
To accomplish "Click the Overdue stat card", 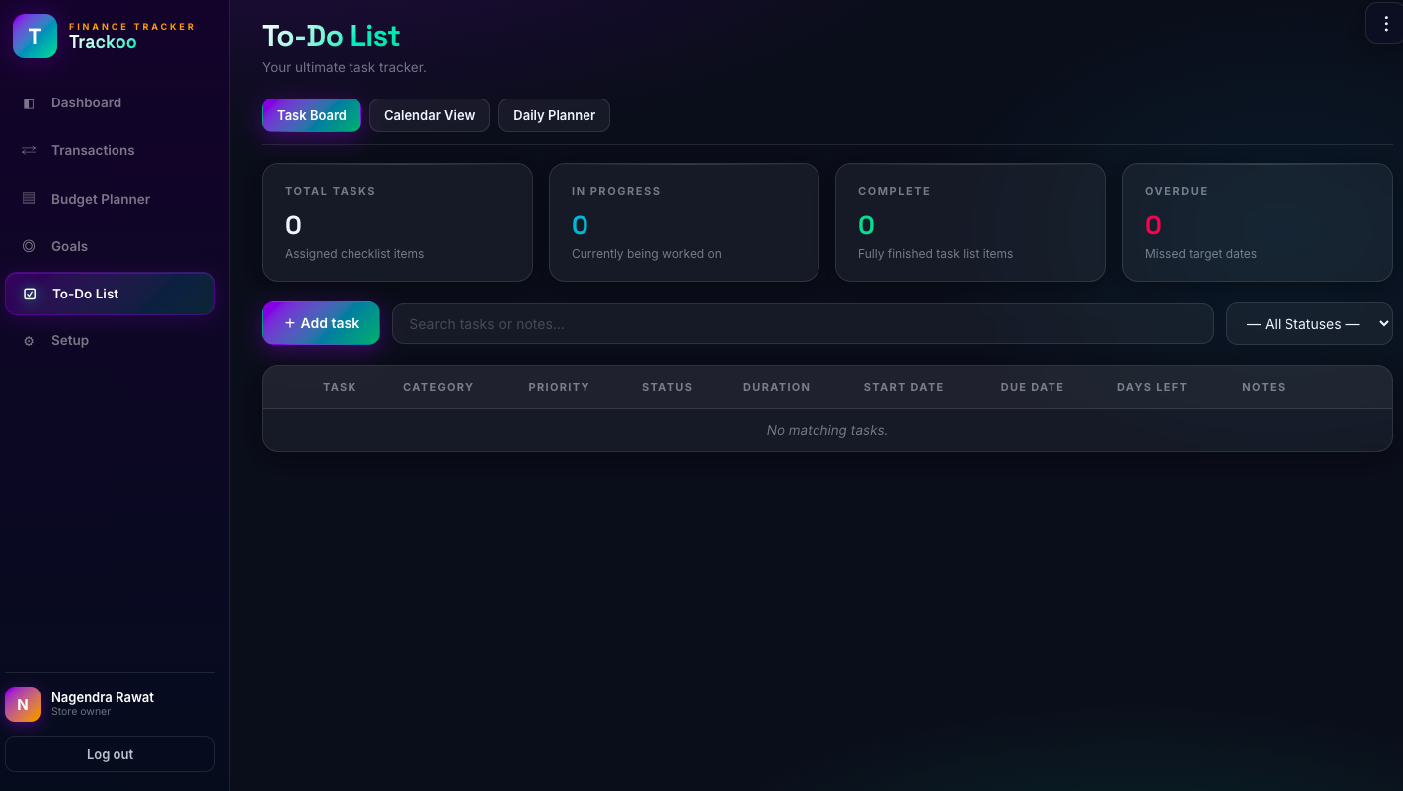I will [1258, 222].
